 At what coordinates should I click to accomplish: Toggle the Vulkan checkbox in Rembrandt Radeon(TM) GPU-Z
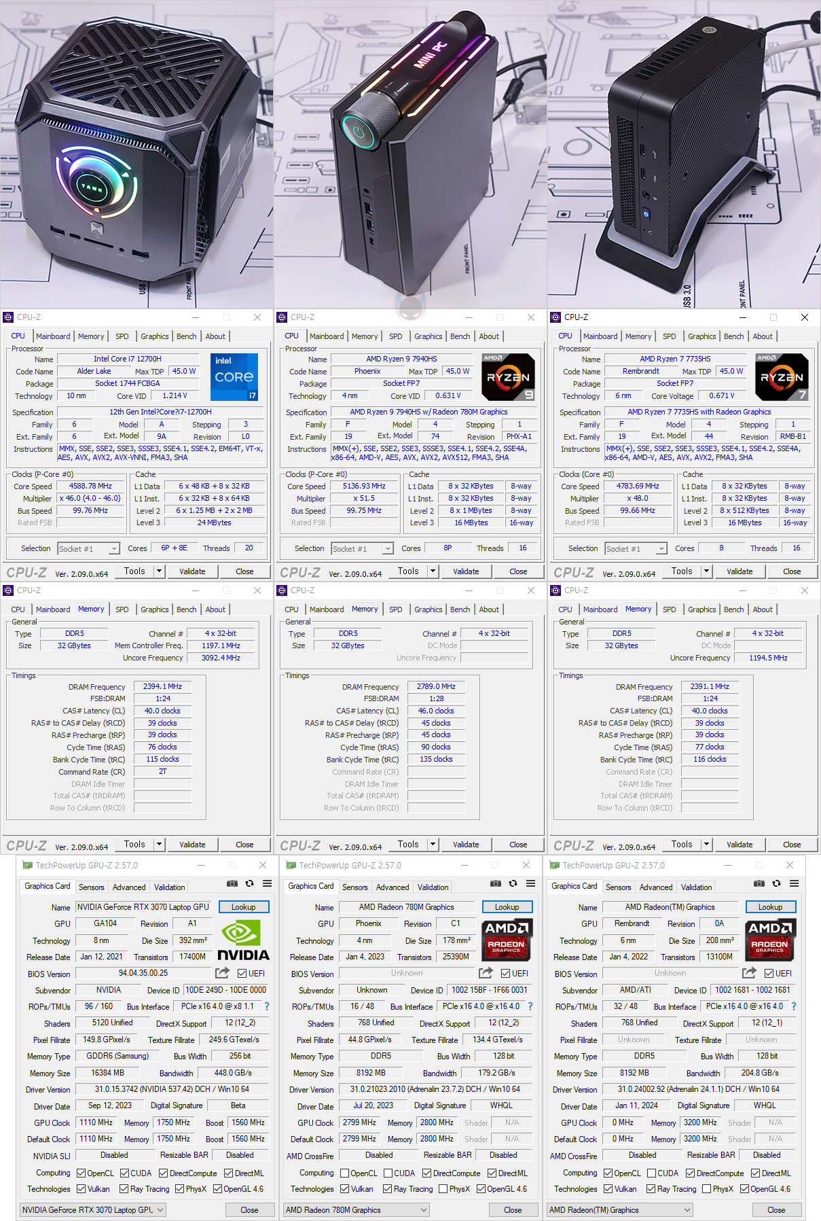(x=608, y=1189)
